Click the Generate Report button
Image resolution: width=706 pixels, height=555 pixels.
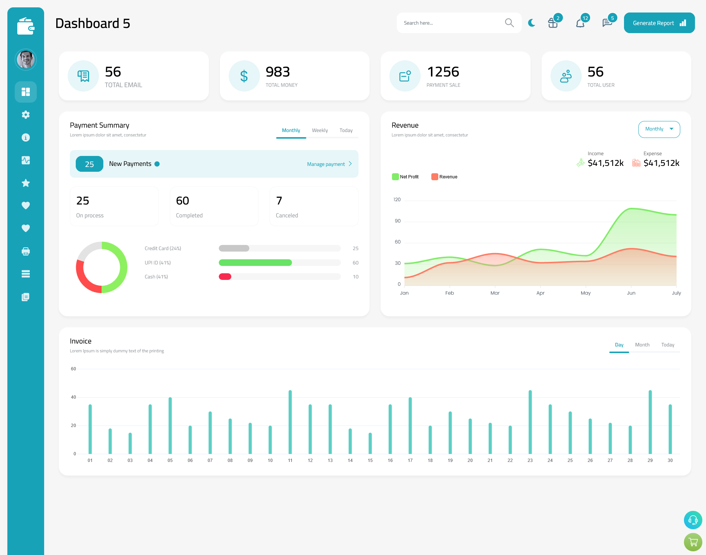pyautogui.click(x=659, y=22)
